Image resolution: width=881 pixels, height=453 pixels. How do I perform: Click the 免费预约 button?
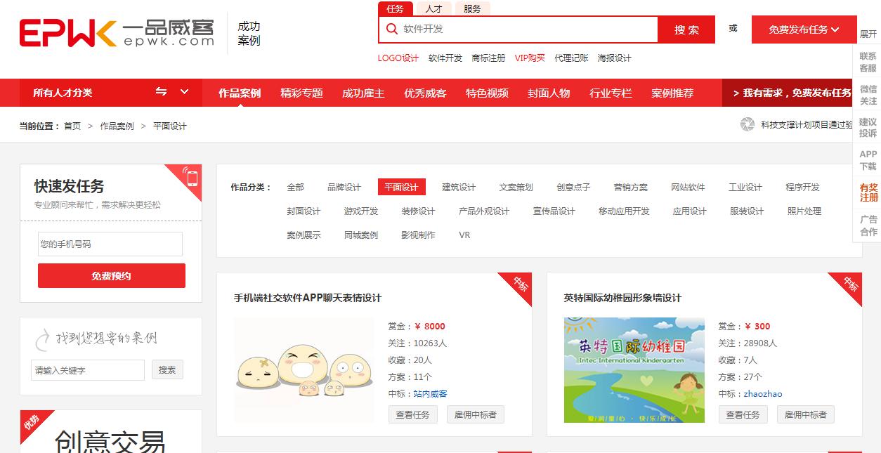point(111,275)
